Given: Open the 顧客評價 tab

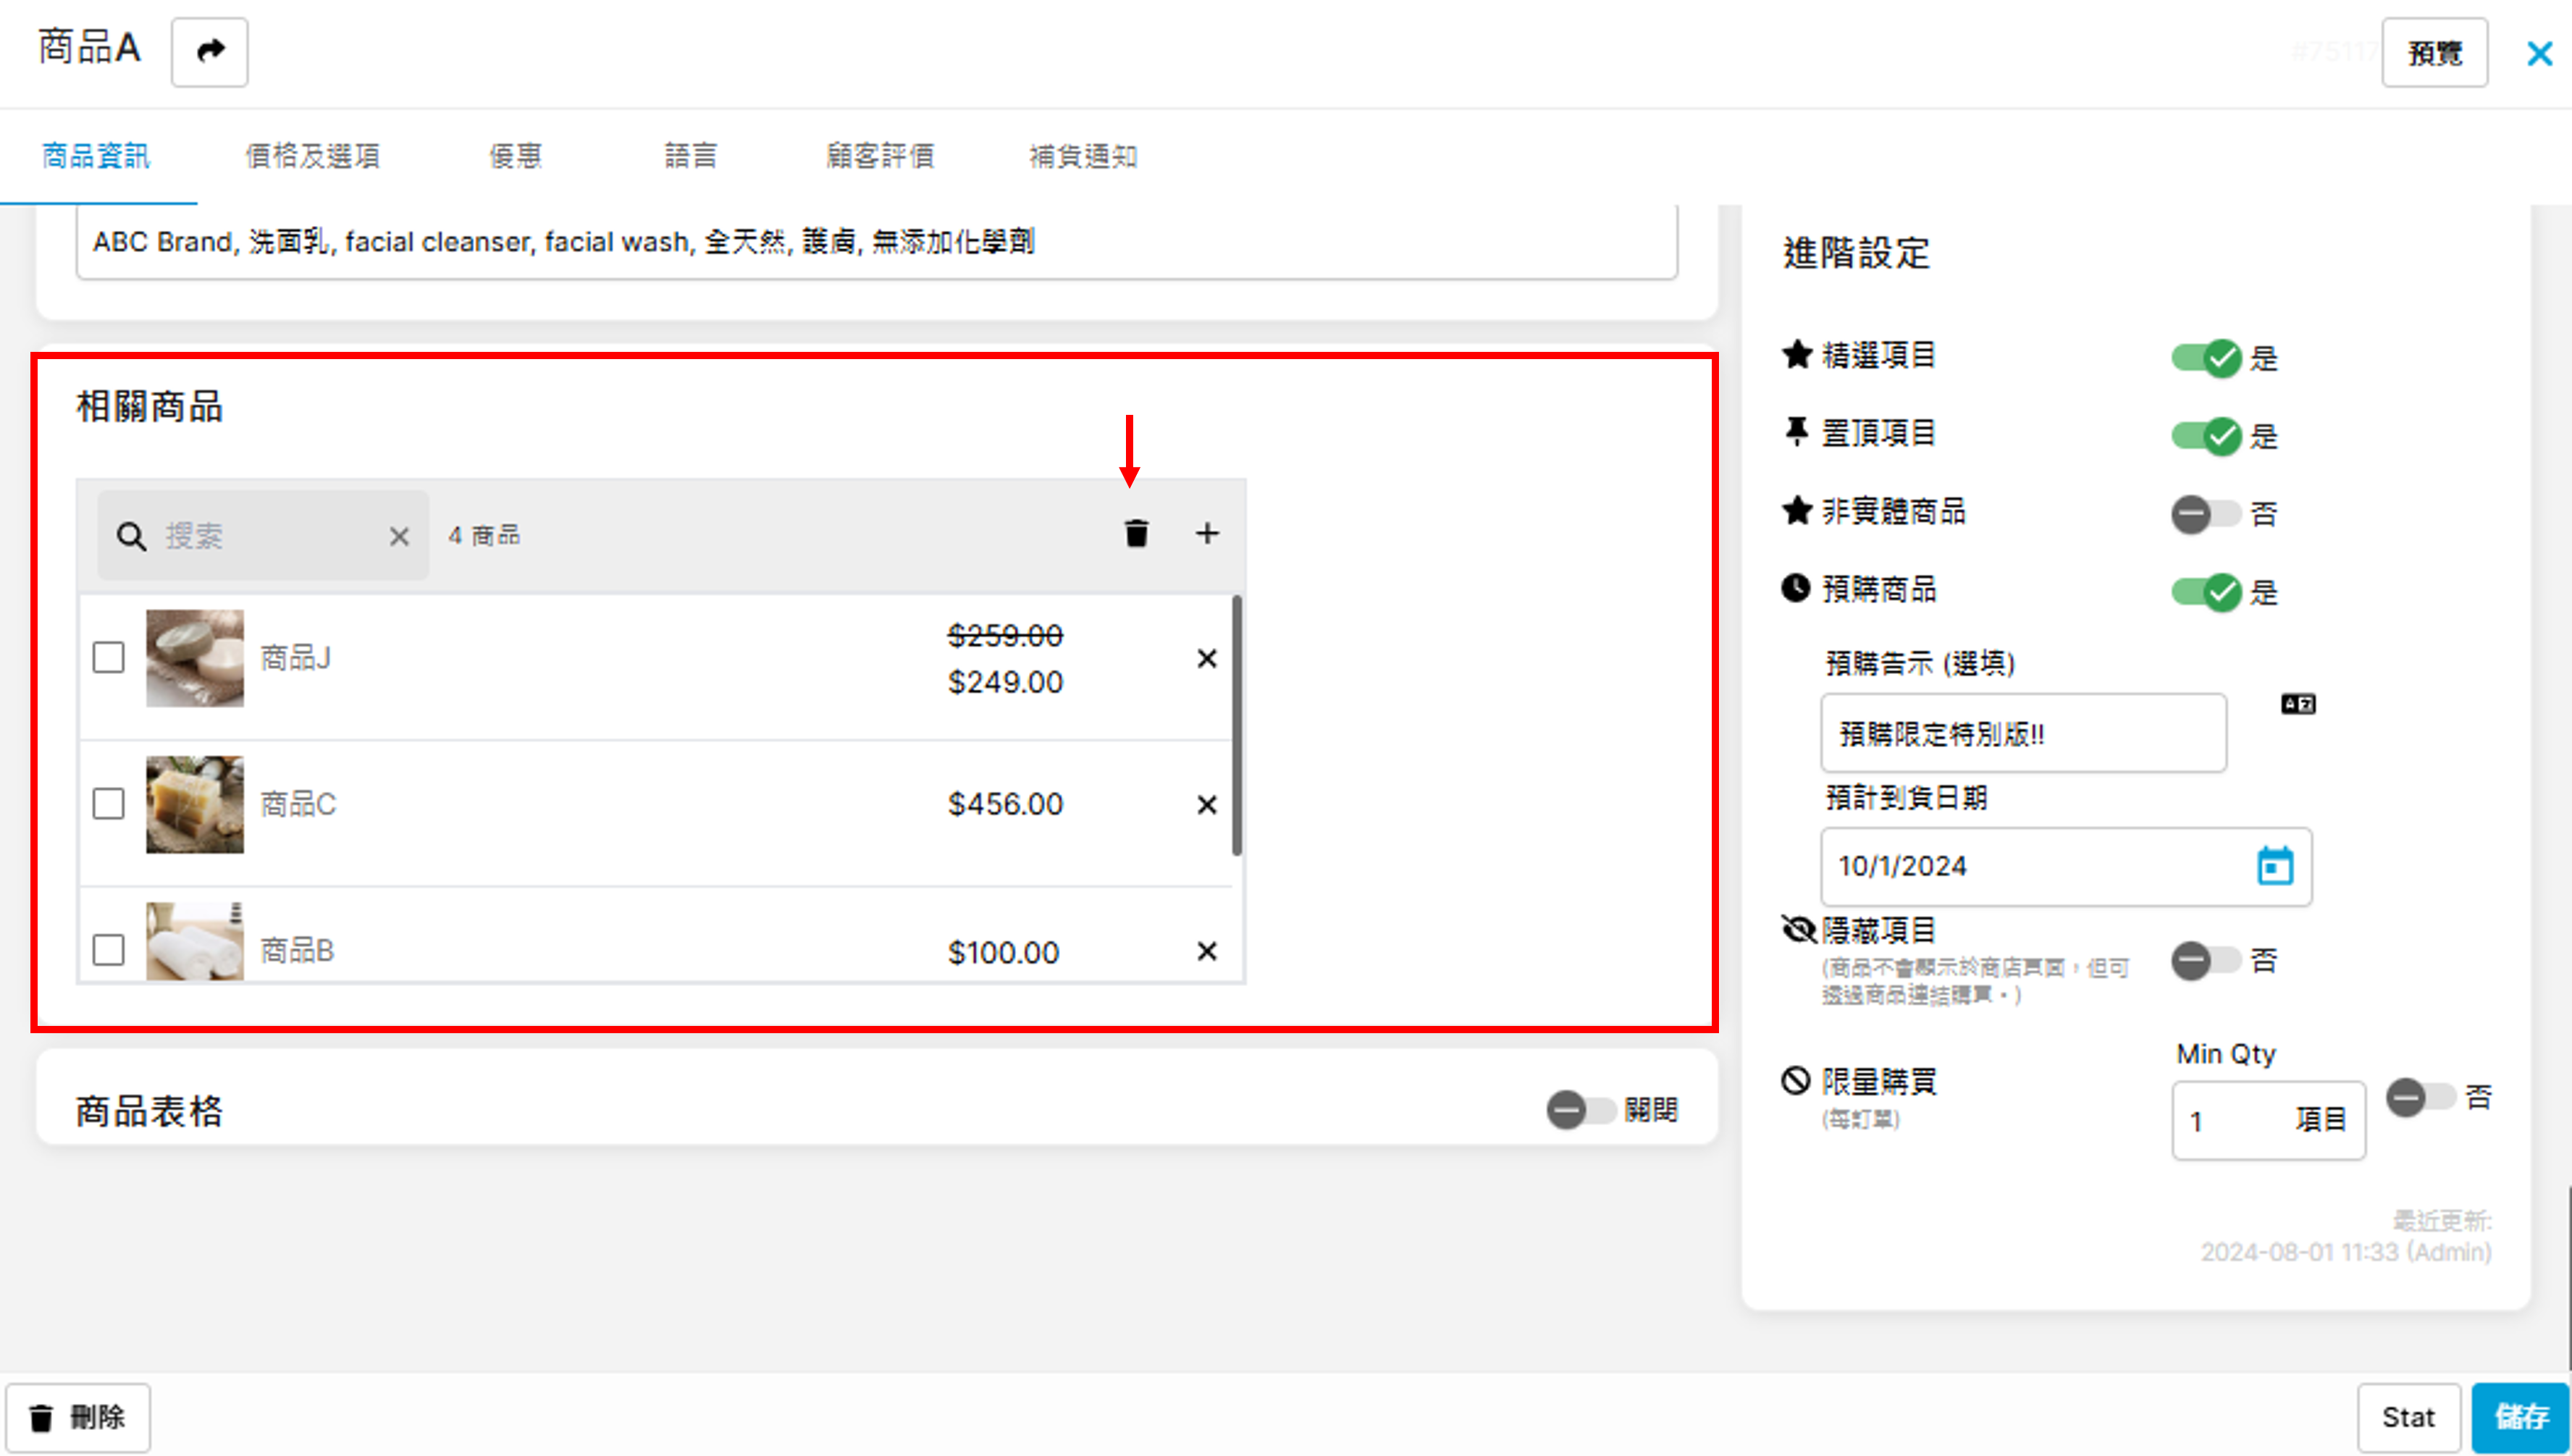Looking at the screenshot, I should [880, 156].
